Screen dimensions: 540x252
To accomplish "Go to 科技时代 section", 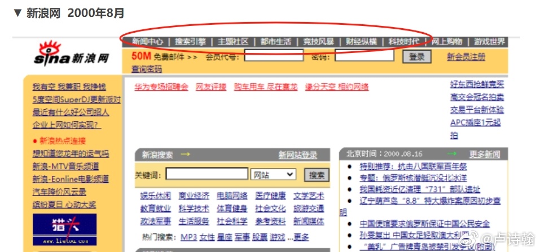I will point(404,42).
